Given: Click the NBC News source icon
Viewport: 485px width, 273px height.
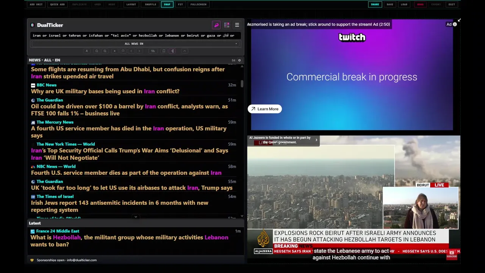Looking at the screenshot, I should pos(33,166).
